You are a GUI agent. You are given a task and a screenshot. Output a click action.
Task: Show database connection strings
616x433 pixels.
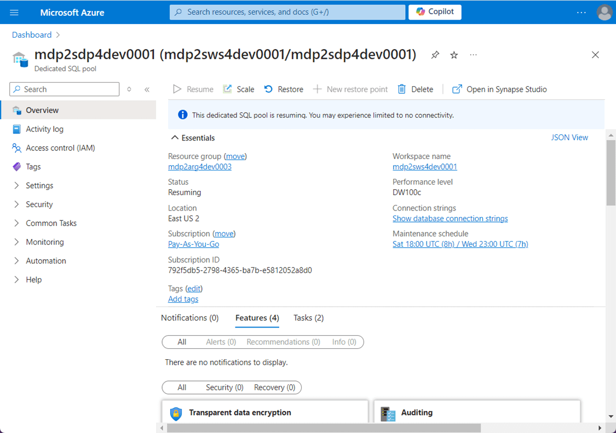point(450,219)
